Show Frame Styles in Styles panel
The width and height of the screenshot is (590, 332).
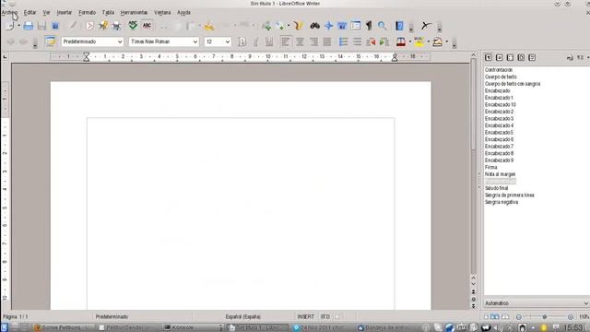click(x=510, y=57)
